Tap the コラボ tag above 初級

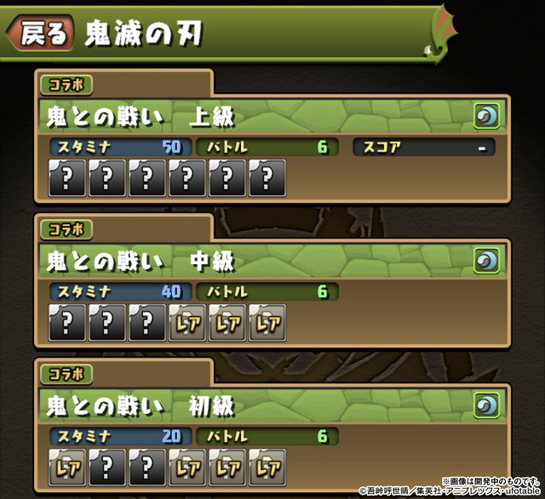(66, 375)
